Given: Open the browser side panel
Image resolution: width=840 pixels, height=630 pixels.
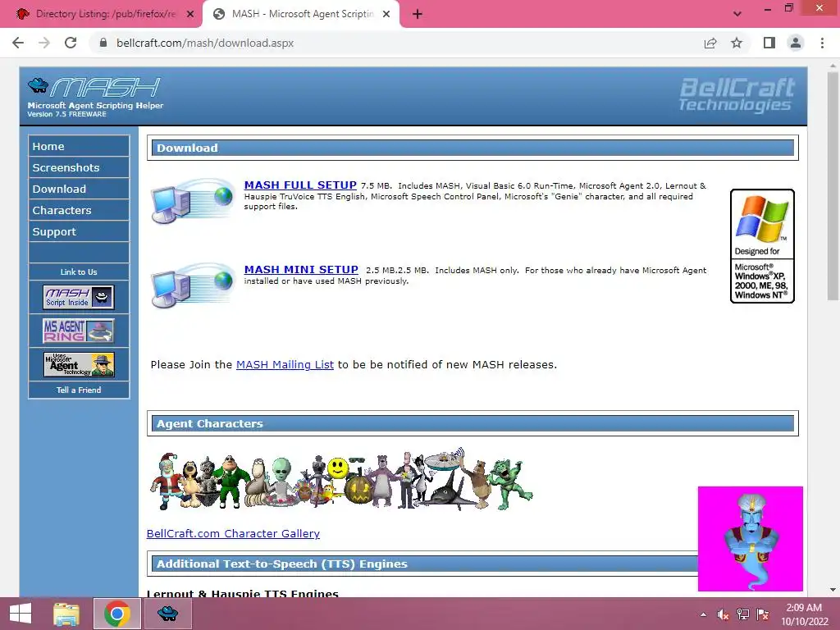Looking at the screenshot, I should 769,43.
